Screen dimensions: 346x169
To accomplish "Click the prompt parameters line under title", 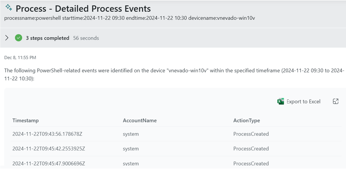I will [130, 18].
